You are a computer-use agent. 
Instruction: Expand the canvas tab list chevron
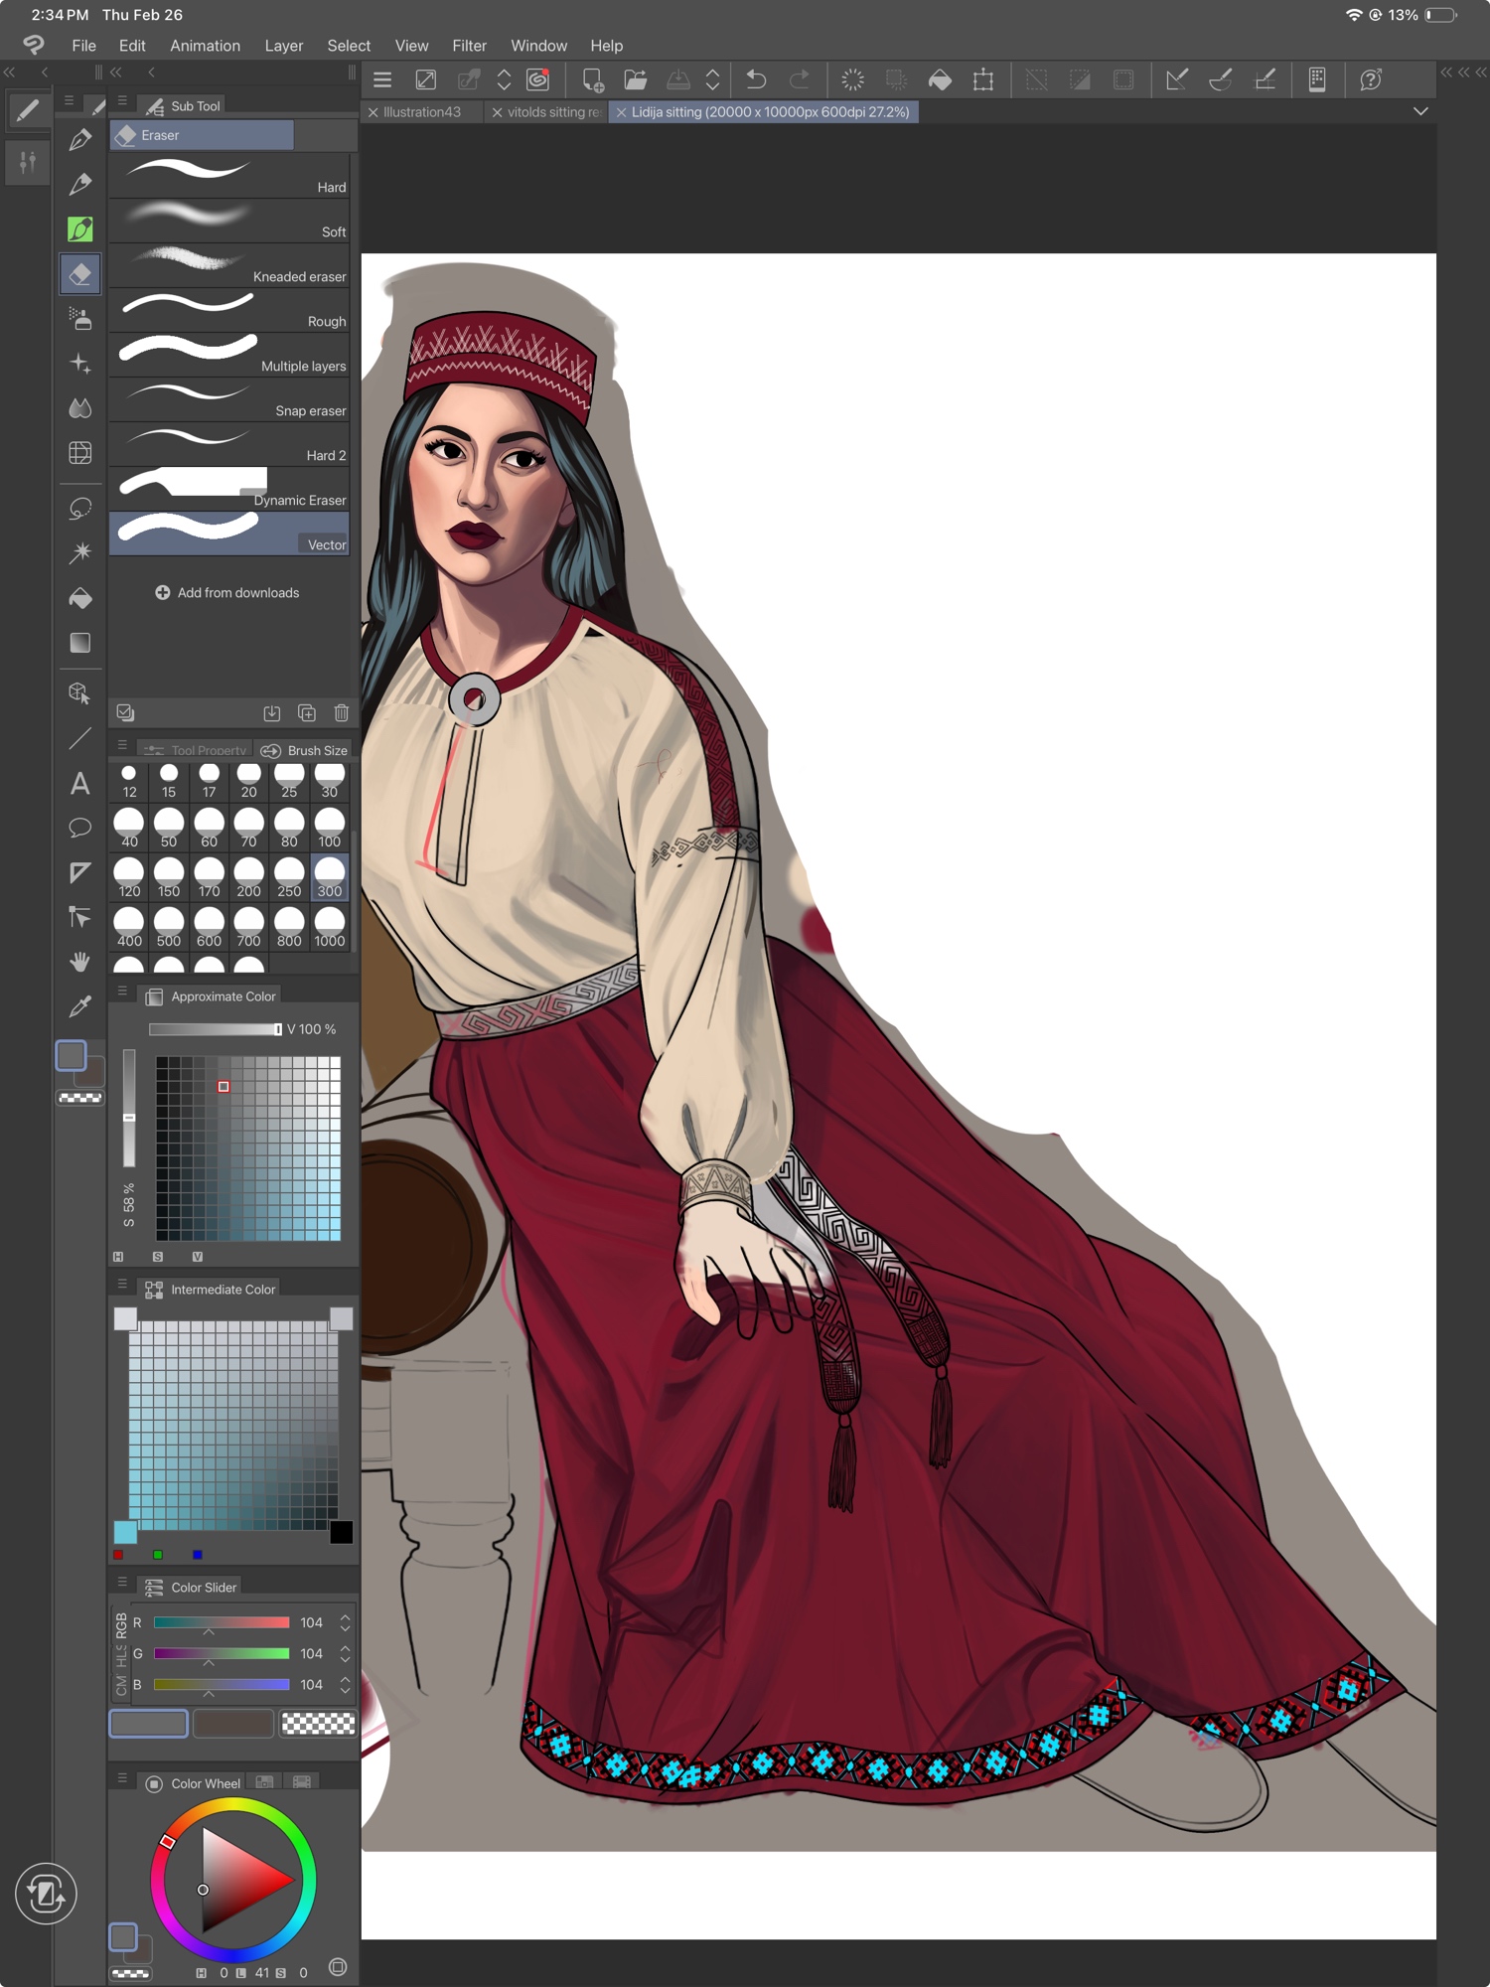[x=1420, y=112]
